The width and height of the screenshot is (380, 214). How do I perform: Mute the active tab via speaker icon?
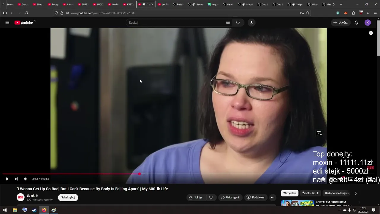144,4
